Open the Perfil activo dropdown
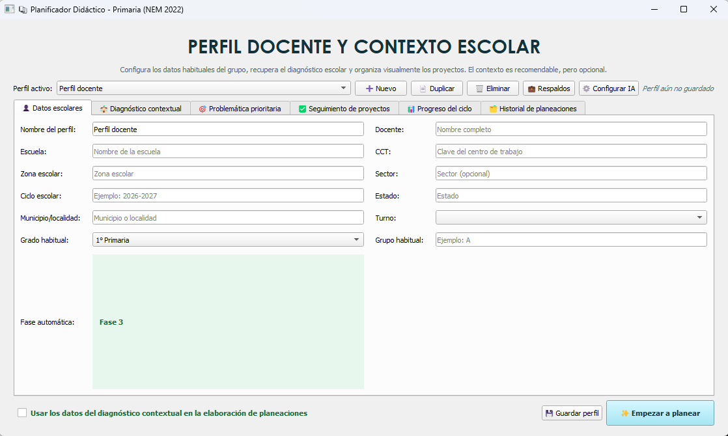Image resolution: width=728 pixels, height=436 pixels. (x=203, y=88)
